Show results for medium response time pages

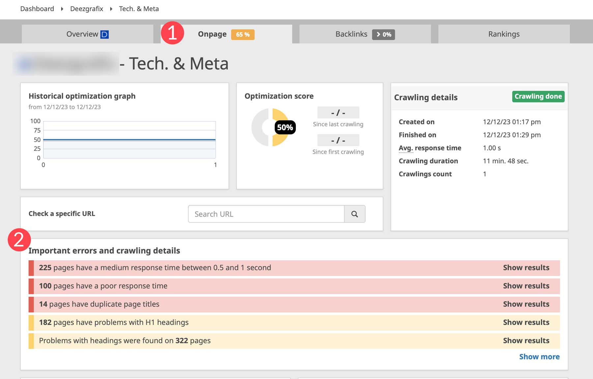tap(526, 268)
